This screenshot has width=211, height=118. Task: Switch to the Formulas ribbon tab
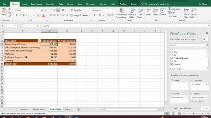pyautogui.click(x=50, y=4)
